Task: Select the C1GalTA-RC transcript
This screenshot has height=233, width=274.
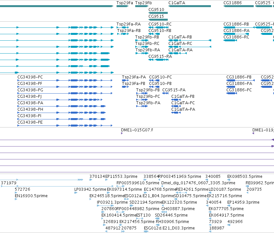Action: (x=190, y=47)
